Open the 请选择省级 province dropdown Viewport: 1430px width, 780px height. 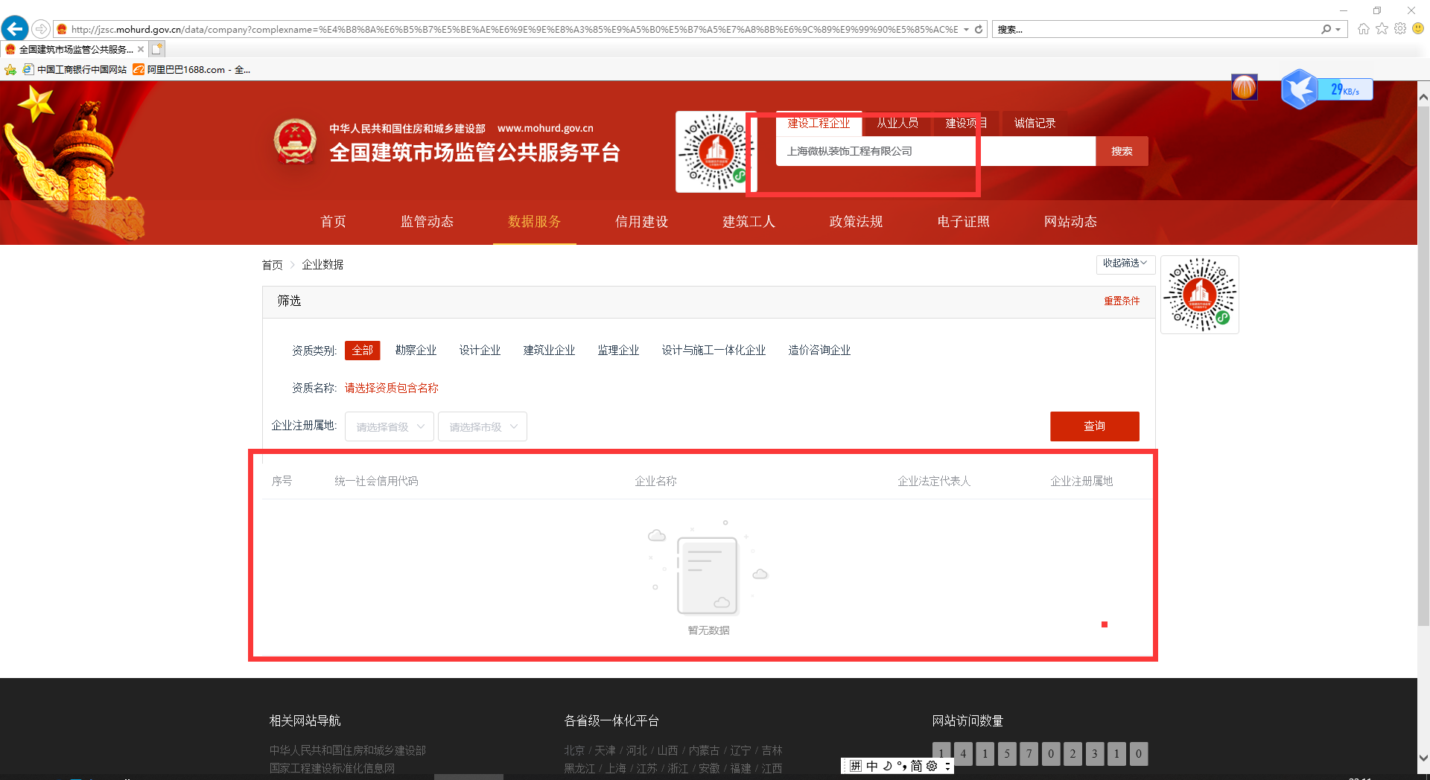[390, 426]
